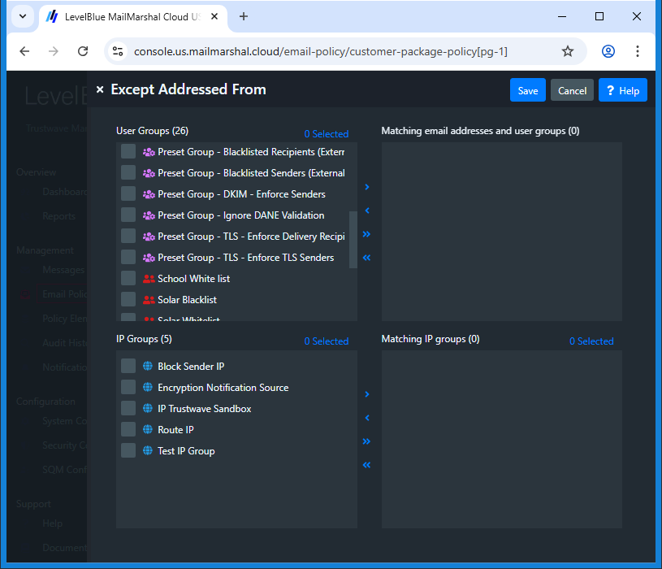Close the Except Addressed From dialog with X

[100, 89]
